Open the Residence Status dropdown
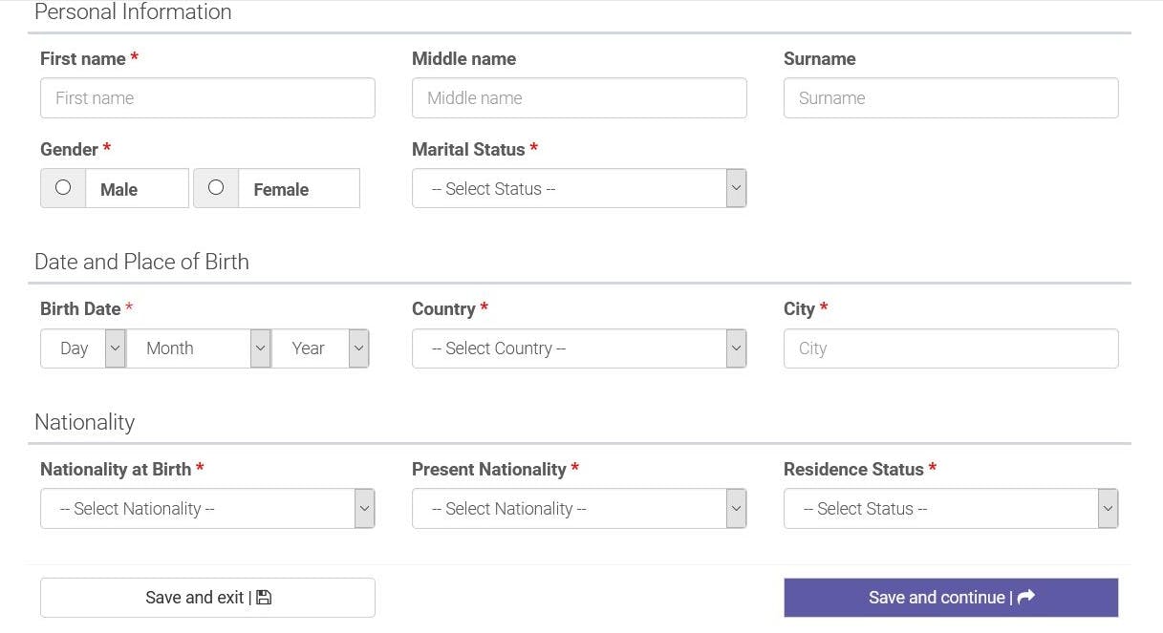 point(951,509)
